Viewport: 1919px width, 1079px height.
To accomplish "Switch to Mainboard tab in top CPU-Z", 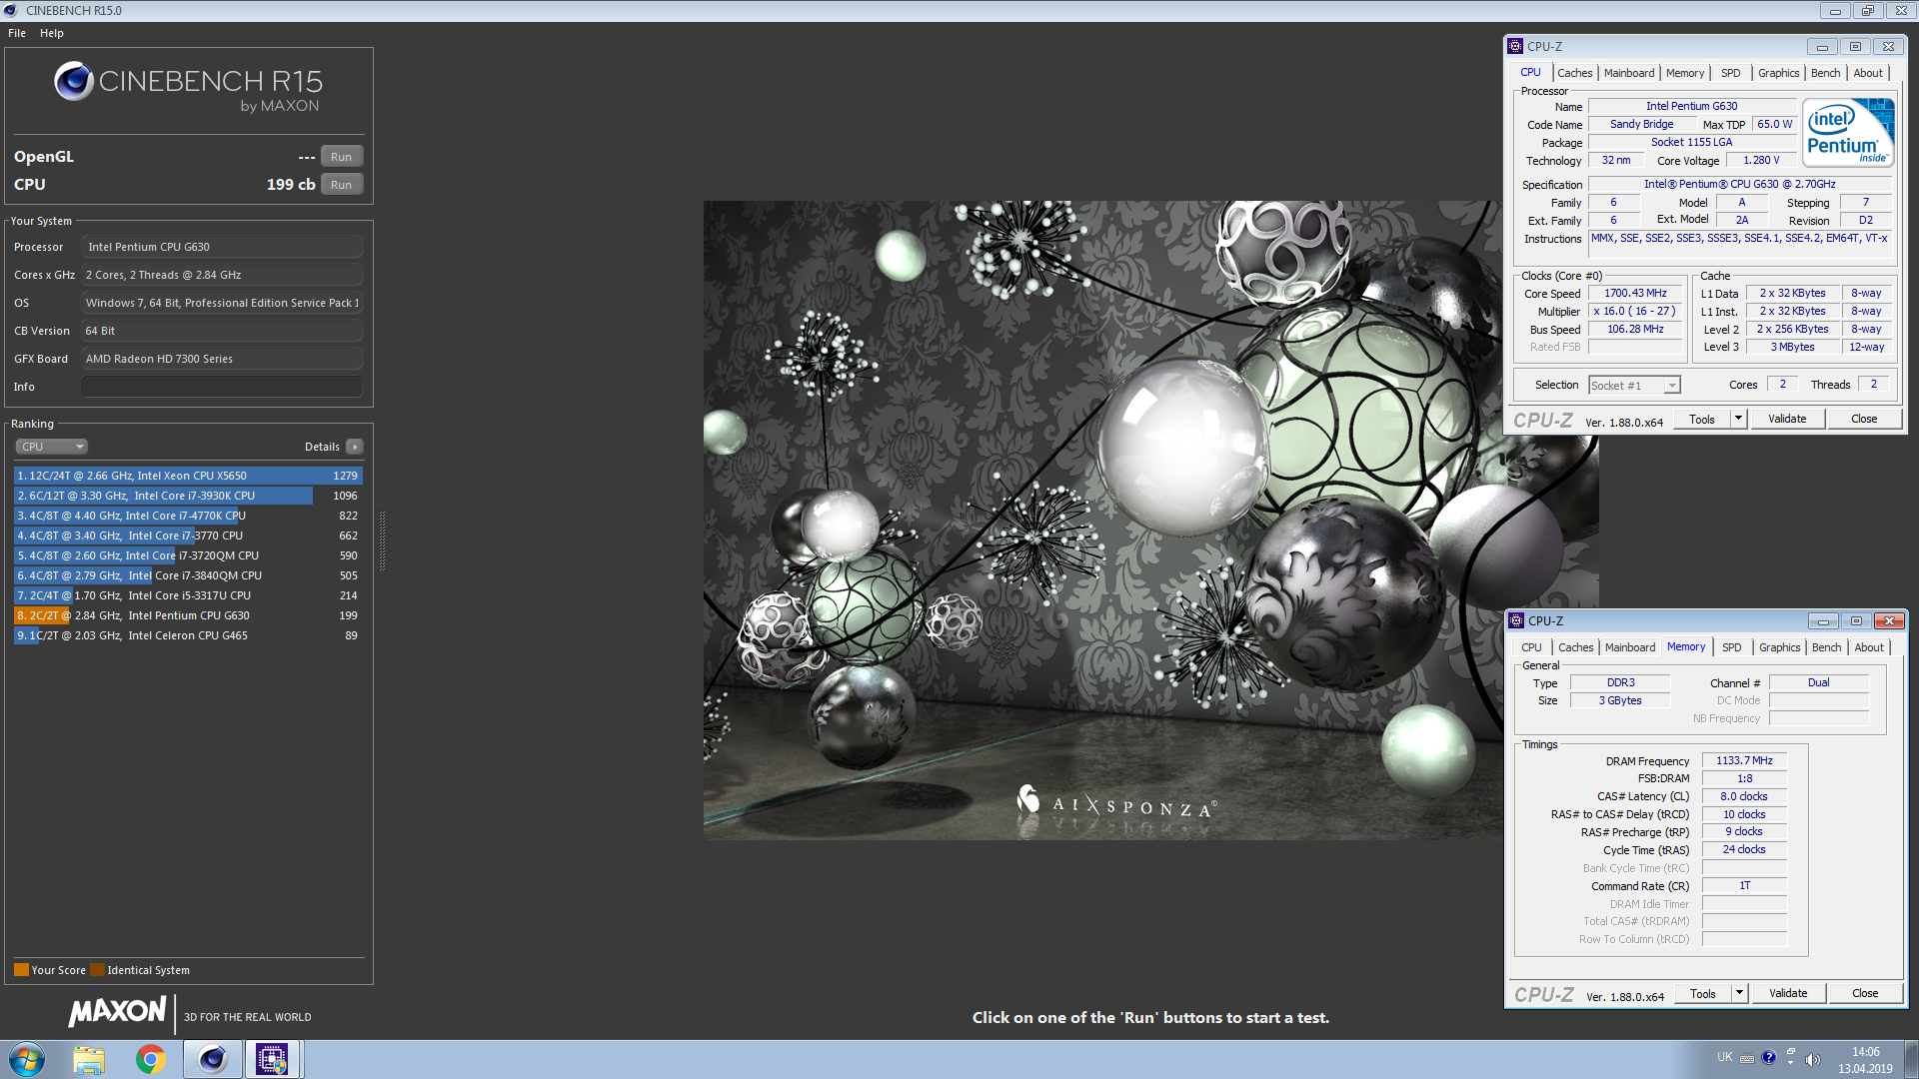I will [x=1629, y=73].
